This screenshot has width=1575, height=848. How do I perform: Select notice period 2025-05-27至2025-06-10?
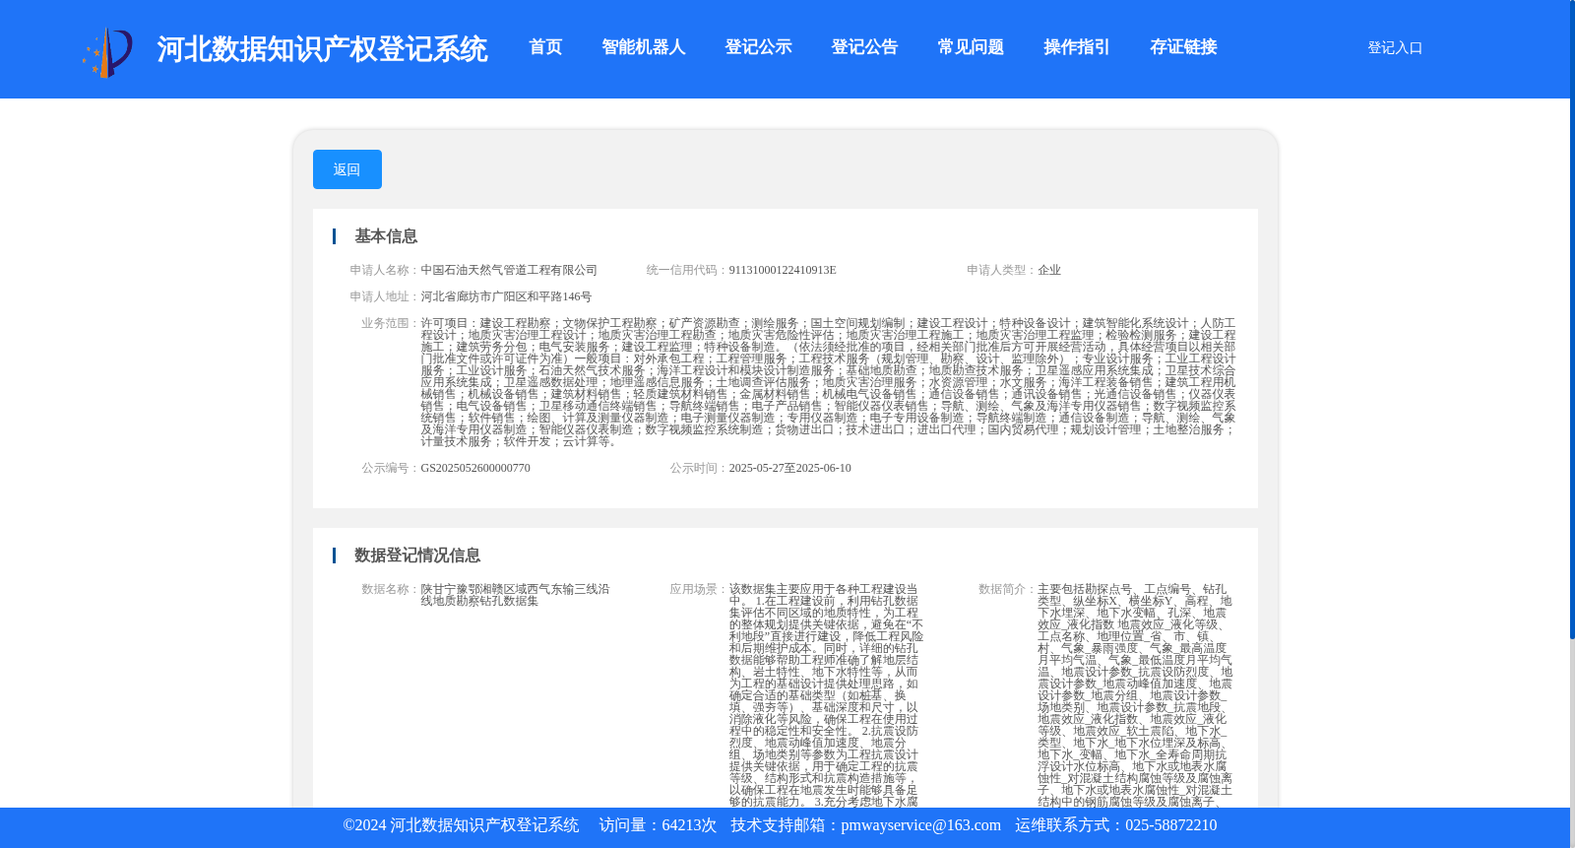point(789,468)
